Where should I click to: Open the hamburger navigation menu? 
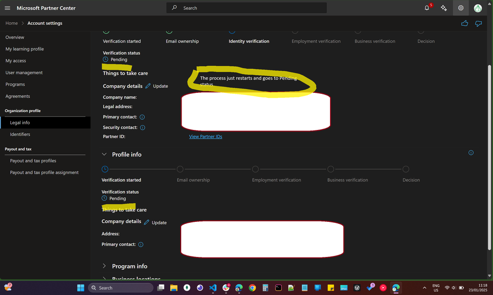tap(7, 8)
